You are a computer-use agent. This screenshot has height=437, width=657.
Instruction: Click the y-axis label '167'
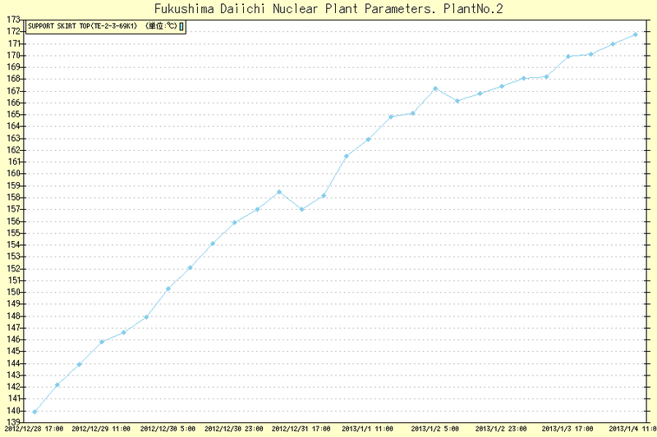(x=13, y=91)
